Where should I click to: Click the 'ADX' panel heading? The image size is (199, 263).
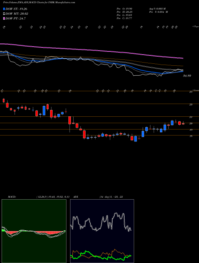pos(76,197)
